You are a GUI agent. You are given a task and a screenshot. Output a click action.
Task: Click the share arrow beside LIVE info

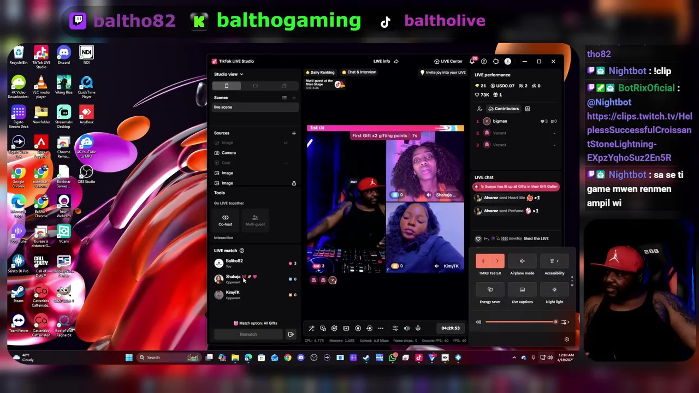(x=396, y=61)
